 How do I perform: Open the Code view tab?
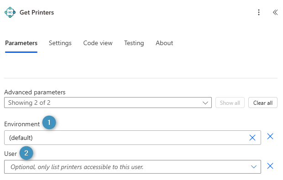(x=98, y=43)
